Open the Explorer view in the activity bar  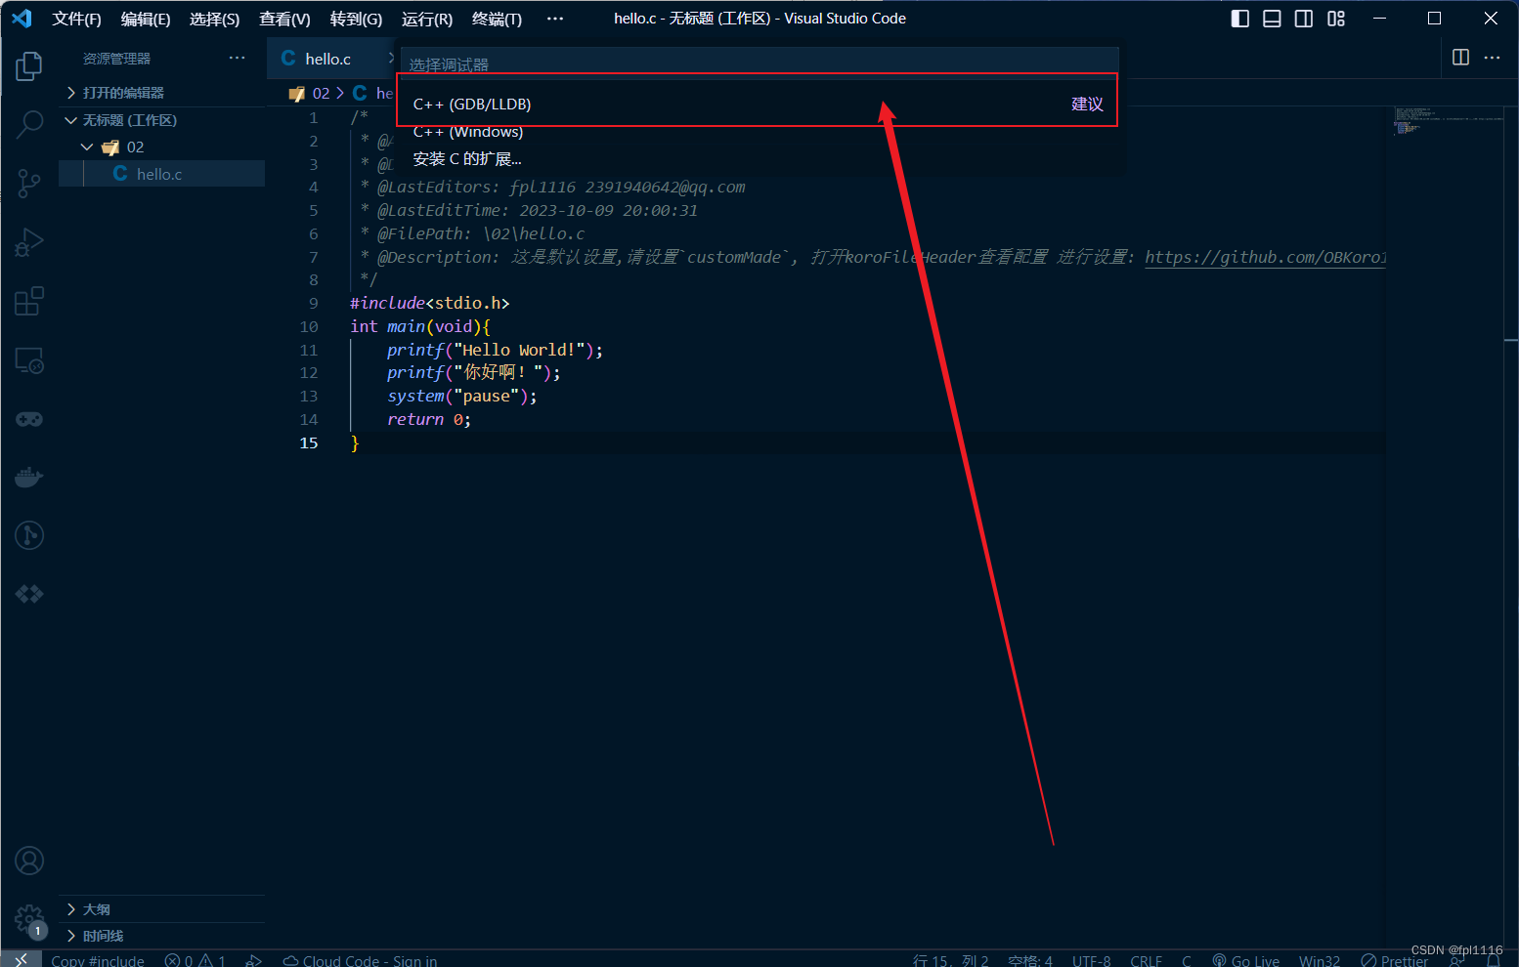(29, 66)
